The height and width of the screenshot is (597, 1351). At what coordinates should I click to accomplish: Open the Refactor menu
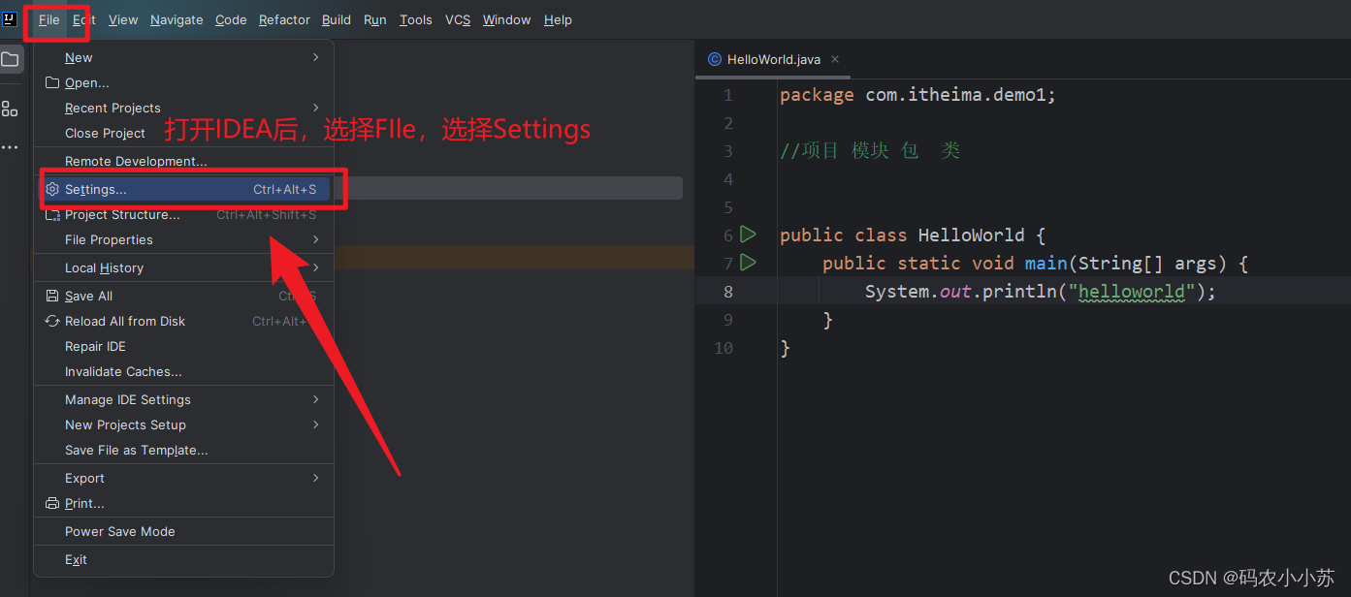pyautogui.click(x=283, y=19)
